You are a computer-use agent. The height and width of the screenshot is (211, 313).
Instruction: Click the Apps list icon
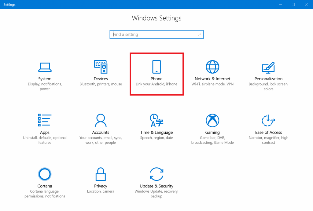[x=45, y=120]
